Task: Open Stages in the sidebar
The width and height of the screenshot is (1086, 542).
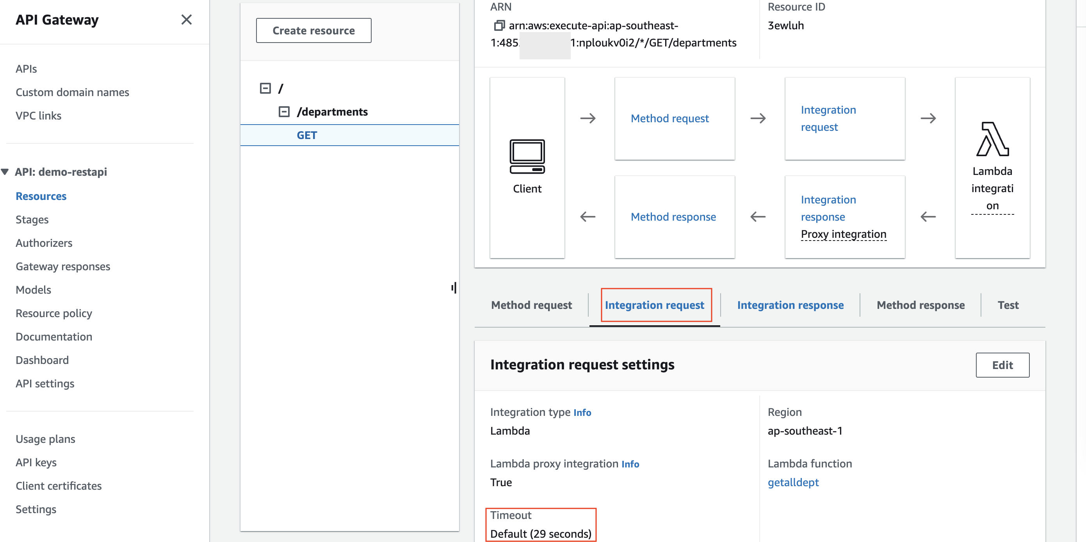Action: (x=32, y=220)
